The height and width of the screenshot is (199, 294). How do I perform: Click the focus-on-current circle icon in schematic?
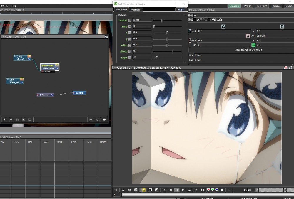11,119
